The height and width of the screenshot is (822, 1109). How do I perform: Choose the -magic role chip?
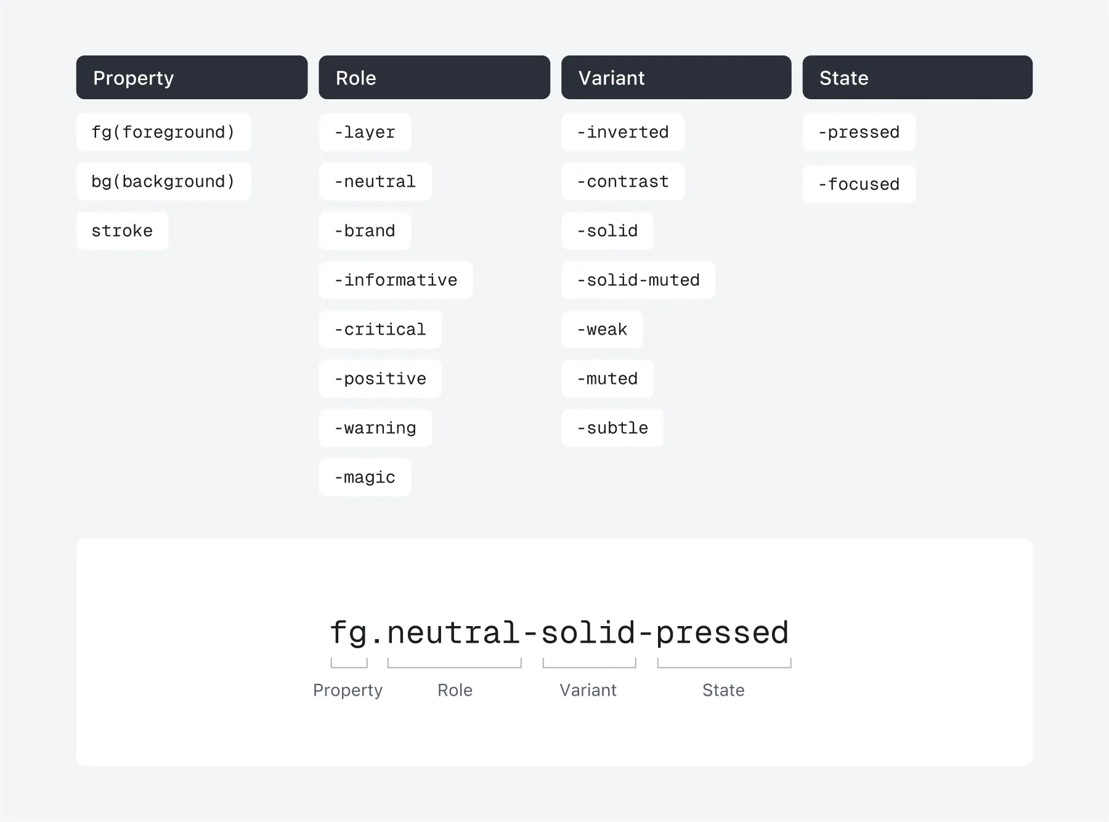(x=365, y=478)
